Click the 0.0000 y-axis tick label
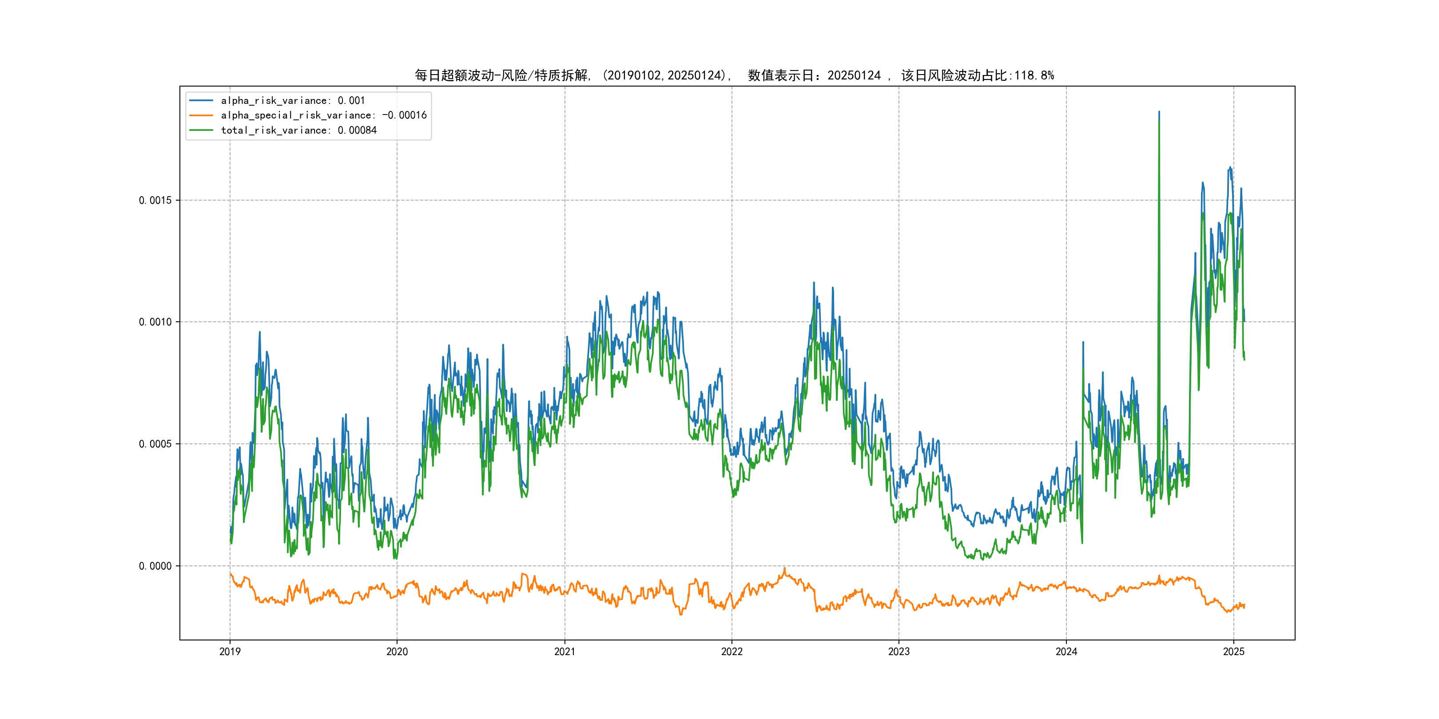Screen dimensions: 1439x719 (155, 566)
